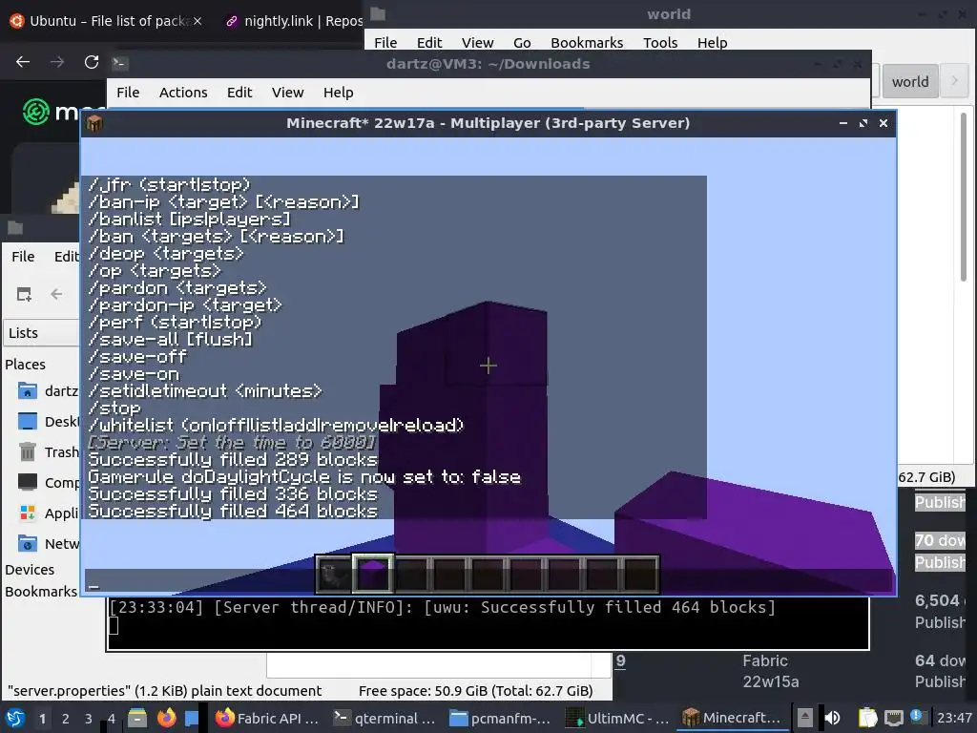The height and width of the screenshot is (733, 977).
Task: Switch to the pcmanfm task in the taskbar
Action: pyautogui.click(x=500, y=718)
